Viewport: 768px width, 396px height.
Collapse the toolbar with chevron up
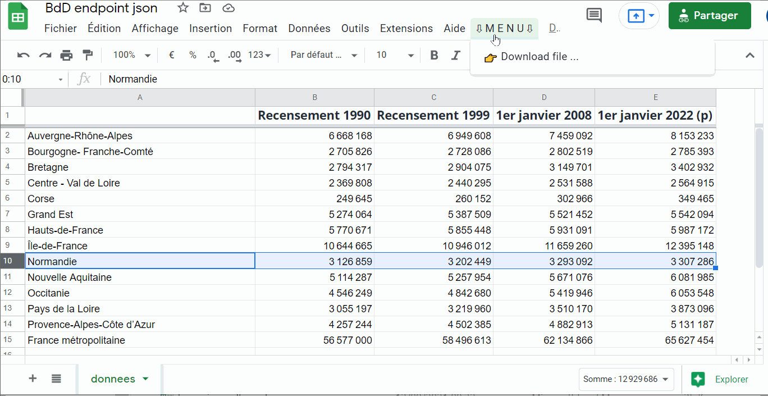(x=749, y=55)
